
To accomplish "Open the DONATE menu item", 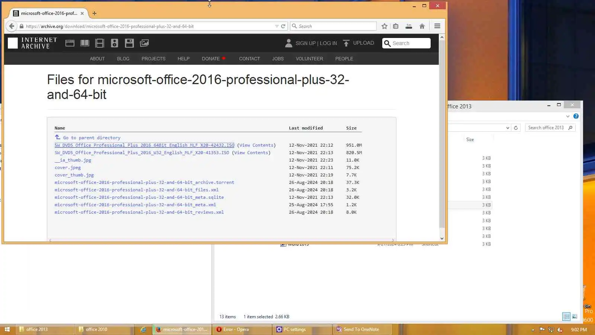I will pyautogui.click(x=211, y=59).
